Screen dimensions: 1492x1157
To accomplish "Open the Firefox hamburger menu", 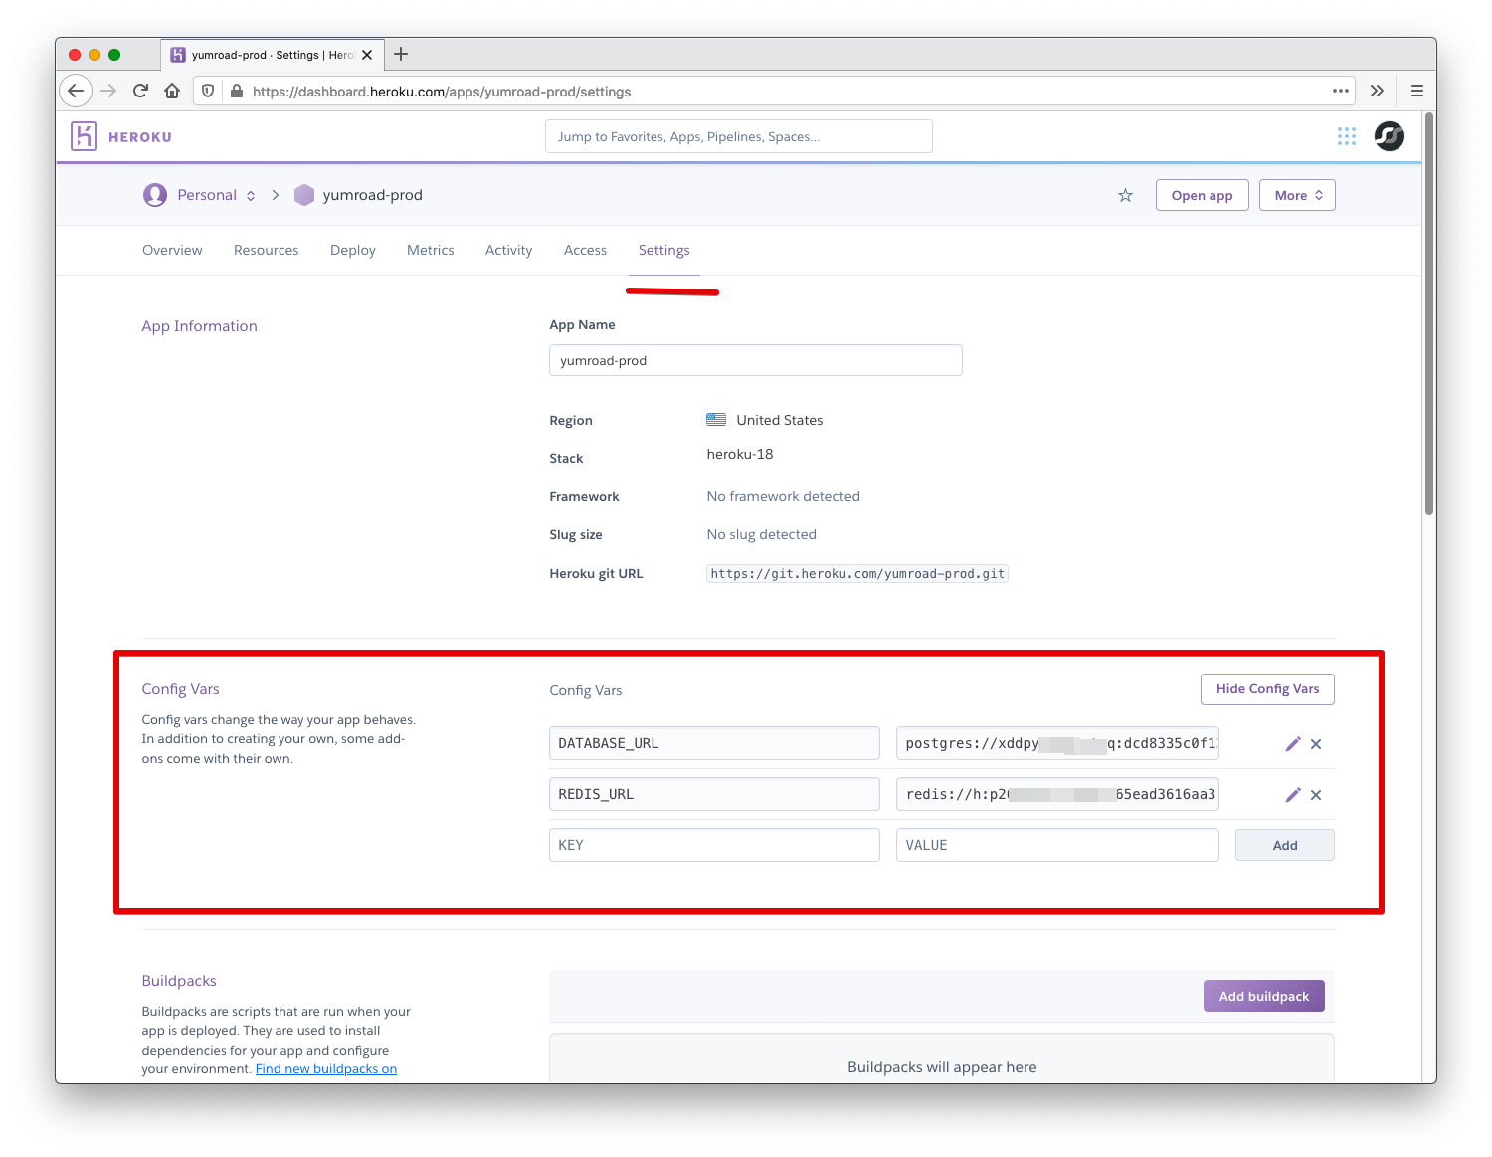I will coord(1417,91).
